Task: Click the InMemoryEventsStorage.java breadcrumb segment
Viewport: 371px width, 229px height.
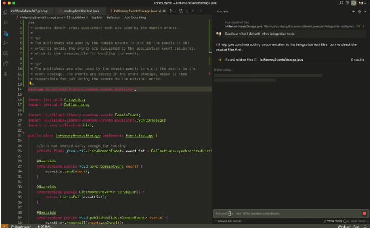Action: point(41,18)
